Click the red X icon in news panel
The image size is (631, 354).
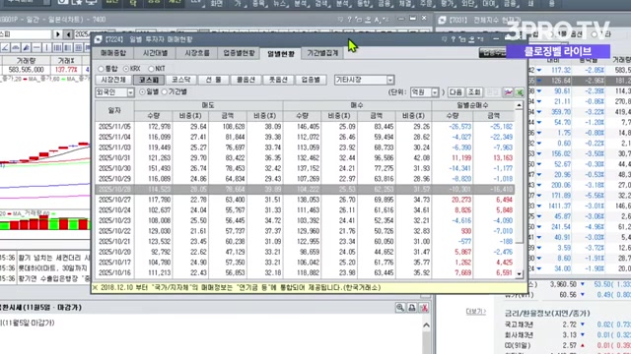424,308
